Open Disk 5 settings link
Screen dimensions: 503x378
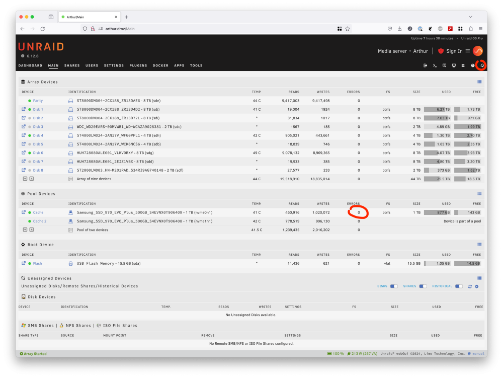click(x=38, y=144)
